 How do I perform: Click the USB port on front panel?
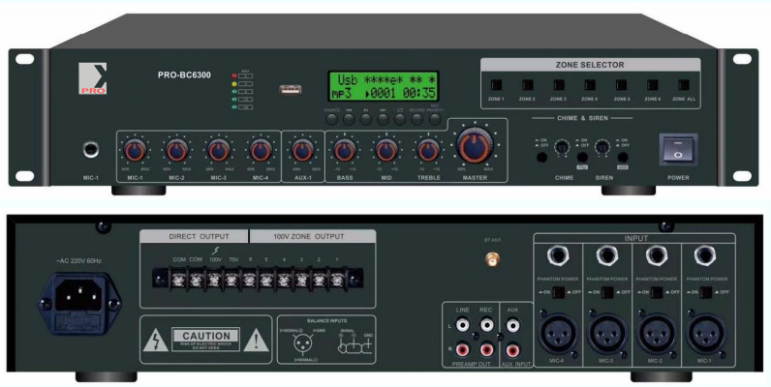click(290, 90)
